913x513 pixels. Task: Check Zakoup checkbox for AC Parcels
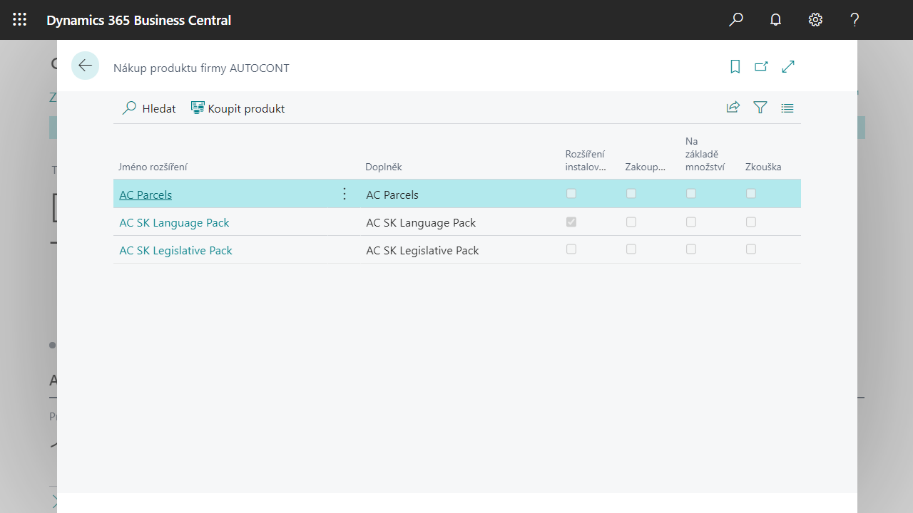point(631,193)
